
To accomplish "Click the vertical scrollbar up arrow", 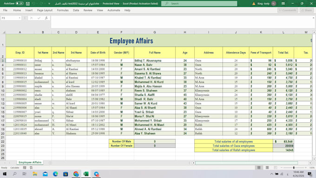I will tap(314, 32).
